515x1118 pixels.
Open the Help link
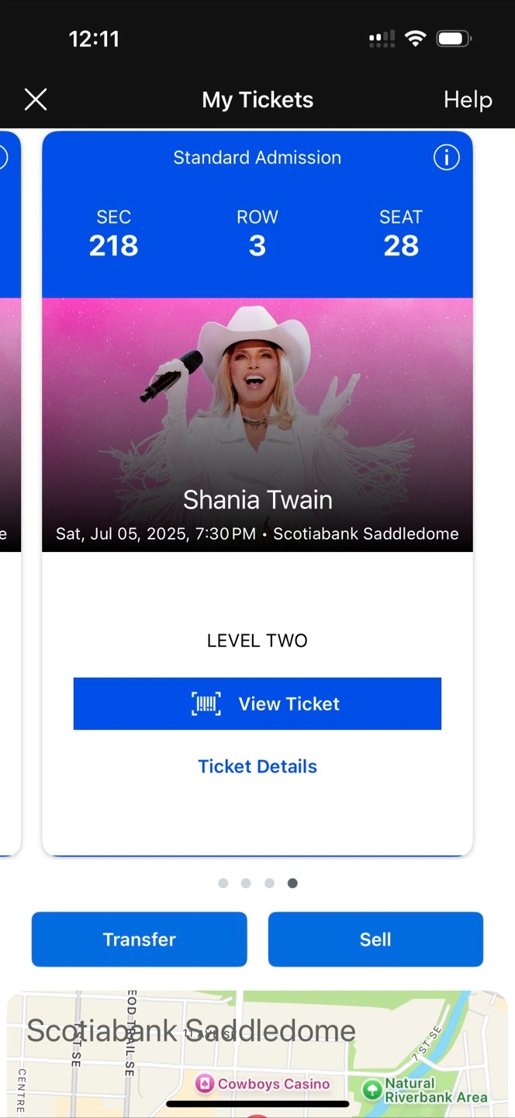pos(468,99)
